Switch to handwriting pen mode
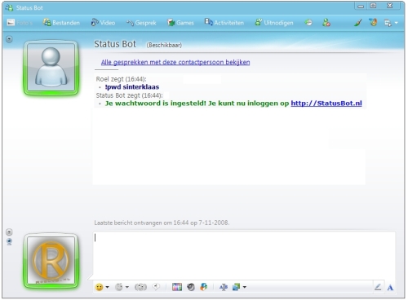Screen dimensions: 408x300 click(378, 287)
